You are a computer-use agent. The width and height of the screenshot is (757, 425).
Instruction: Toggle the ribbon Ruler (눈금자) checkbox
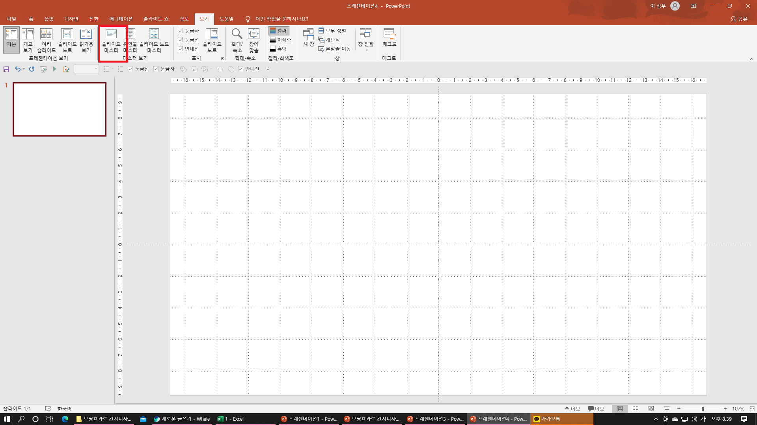[181, 31]
